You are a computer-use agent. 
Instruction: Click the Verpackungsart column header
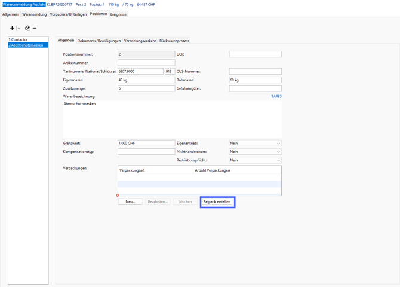pyautogui.click(x=156, y=170)
